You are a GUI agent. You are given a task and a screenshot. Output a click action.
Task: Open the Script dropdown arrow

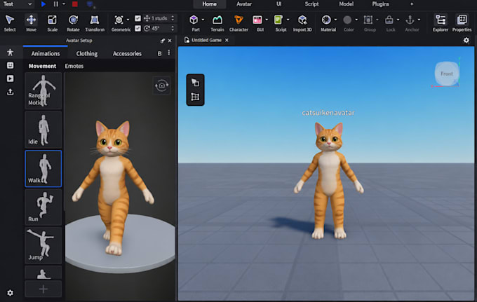288,20
